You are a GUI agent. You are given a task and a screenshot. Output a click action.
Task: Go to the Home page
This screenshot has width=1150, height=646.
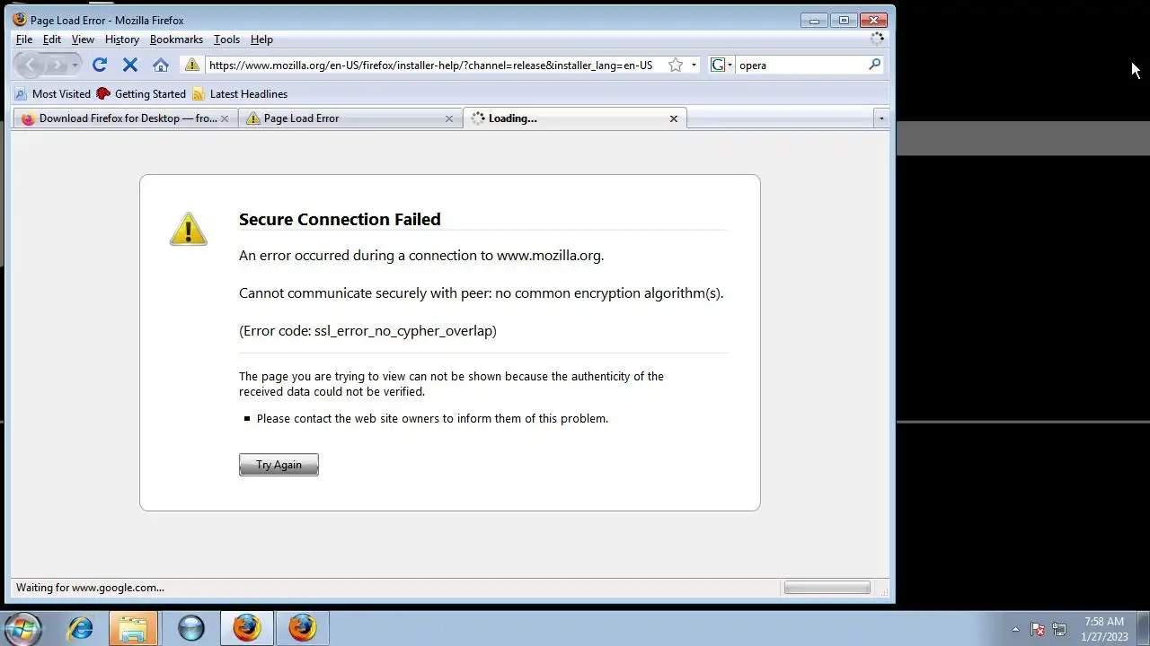(161, 65)
